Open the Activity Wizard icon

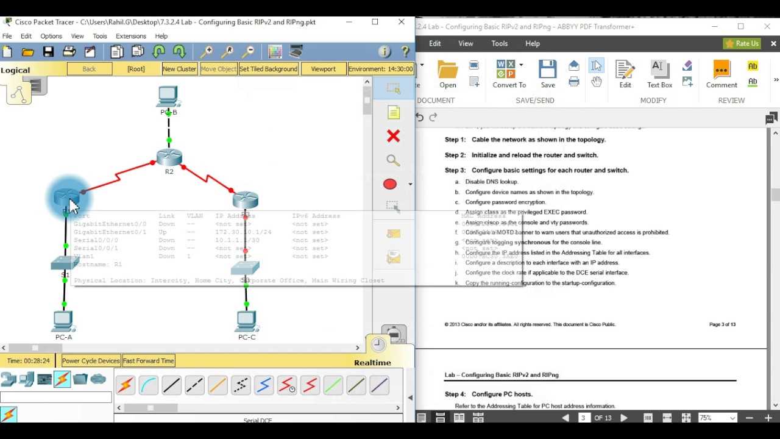click(90, 52)
